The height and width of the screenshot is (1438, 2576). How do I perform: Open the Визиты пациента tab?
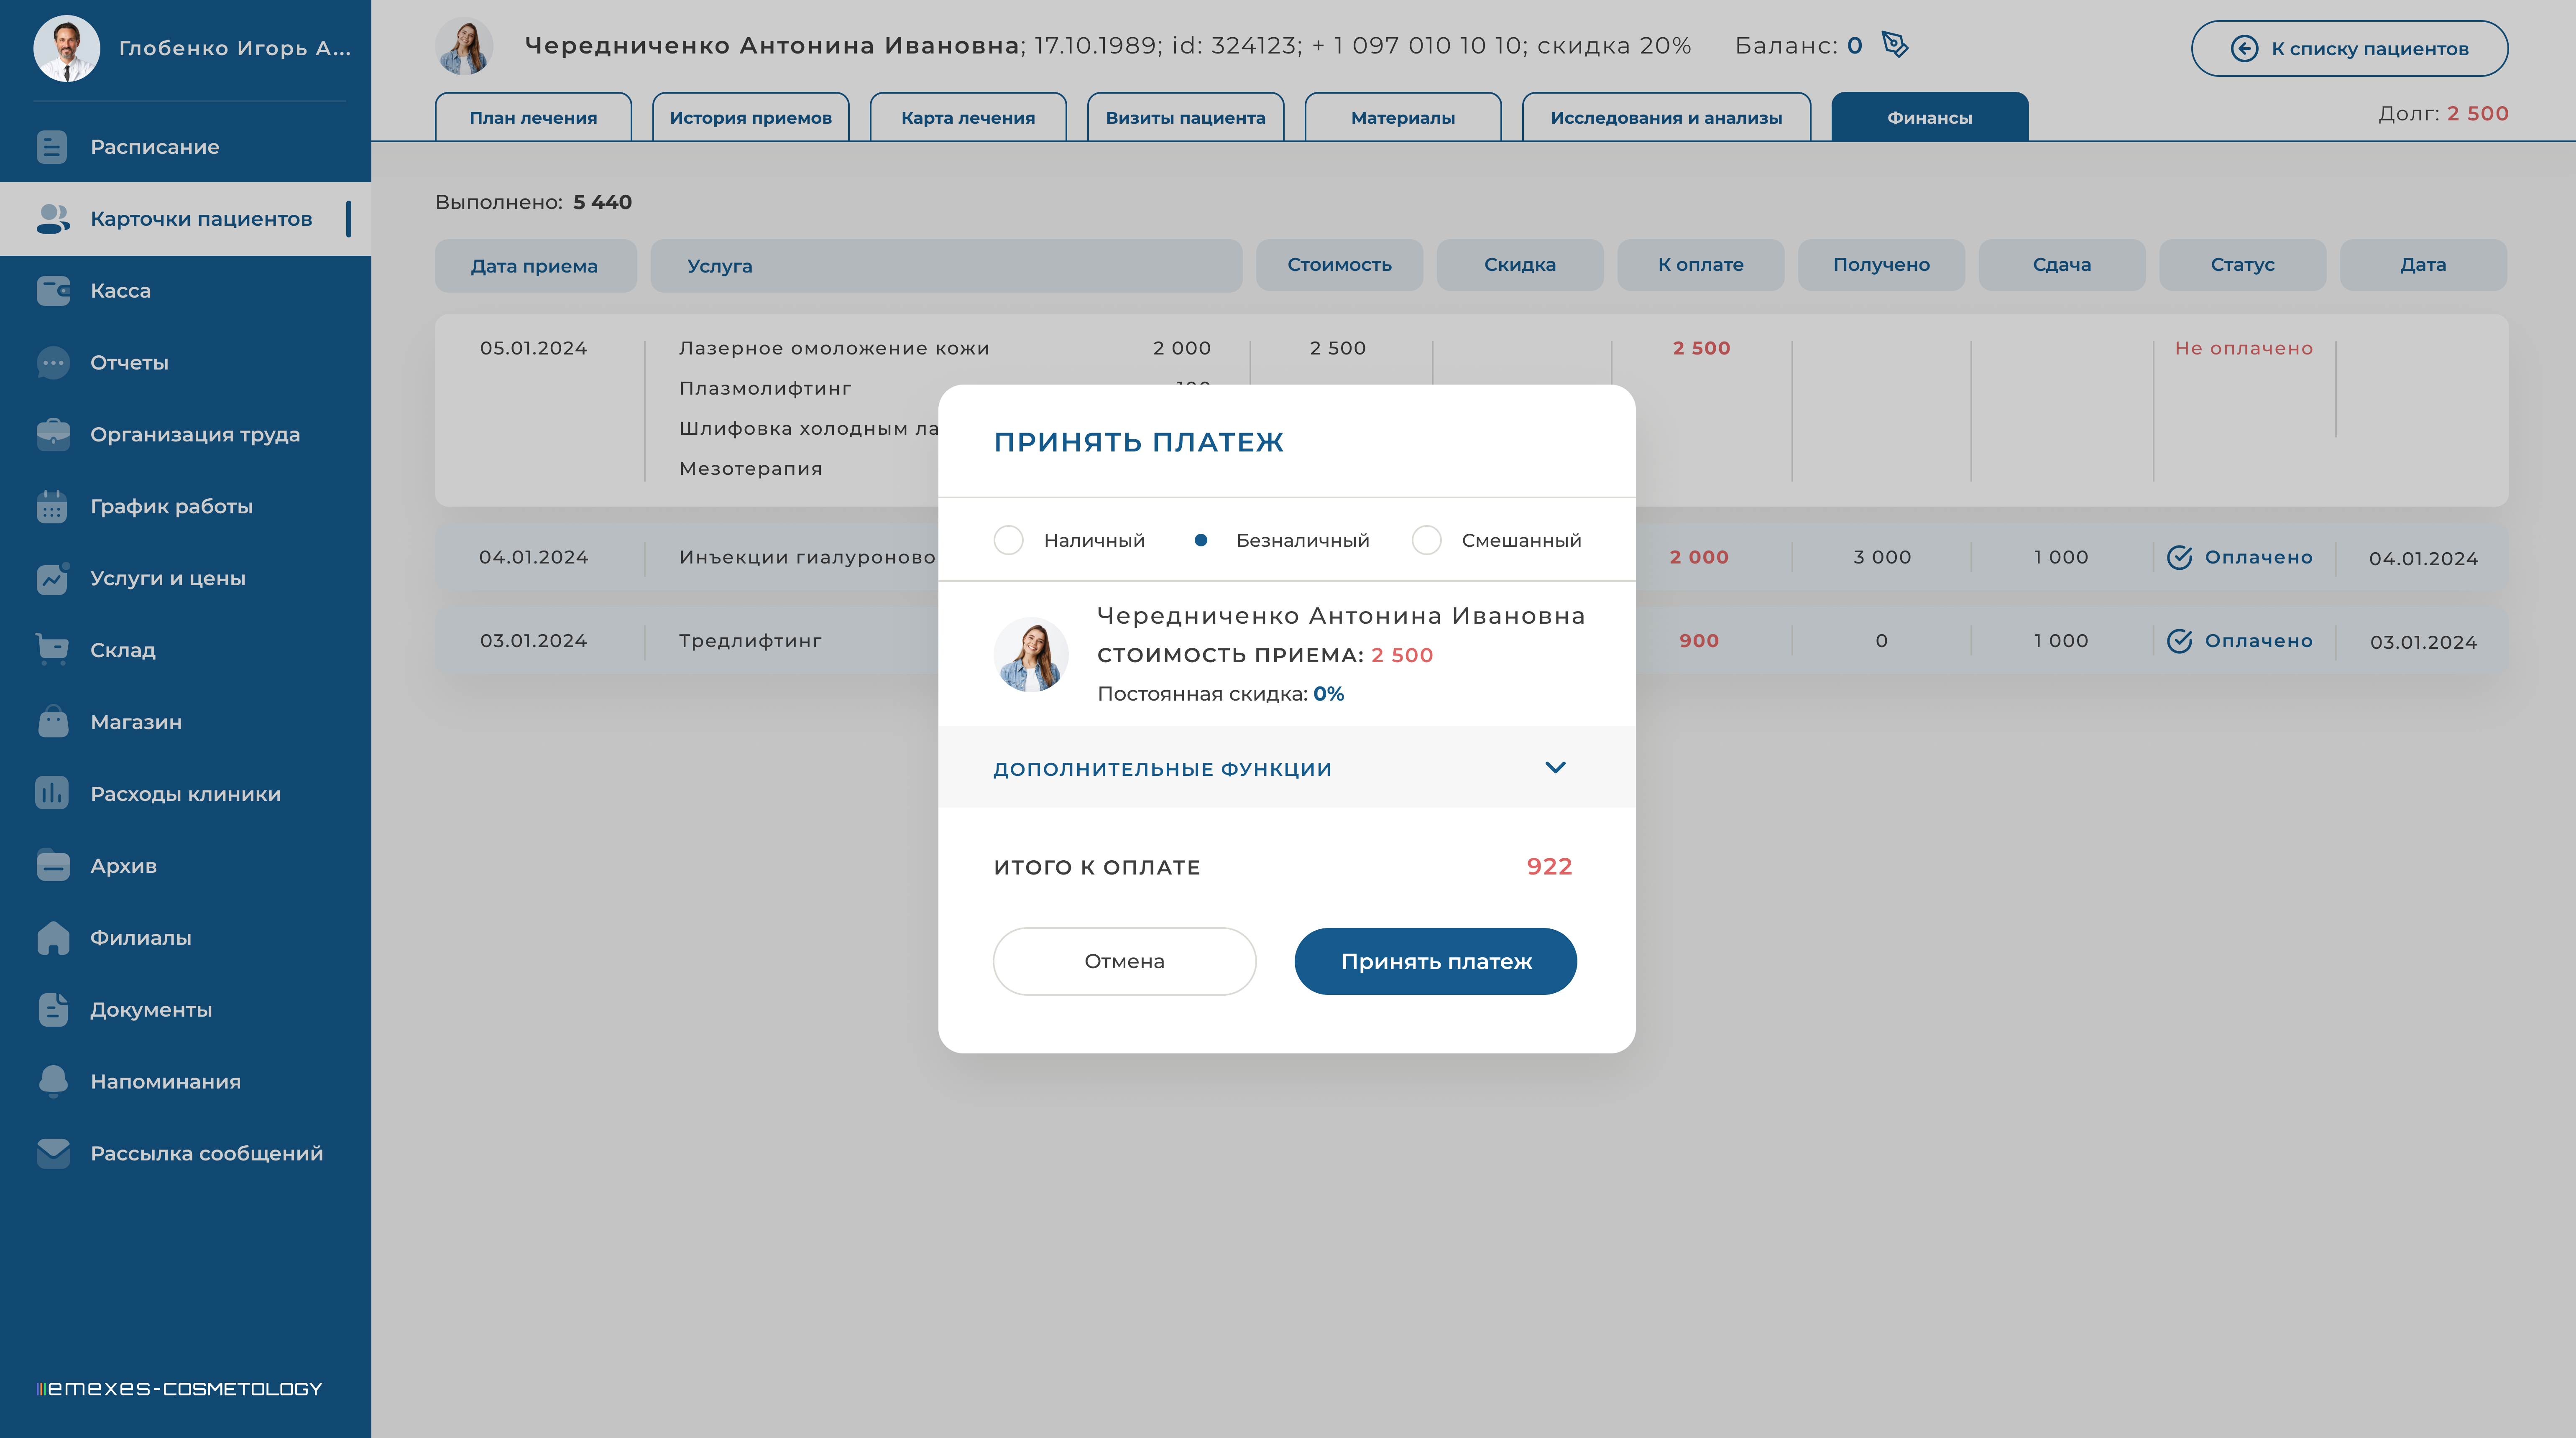point(1185,117)
